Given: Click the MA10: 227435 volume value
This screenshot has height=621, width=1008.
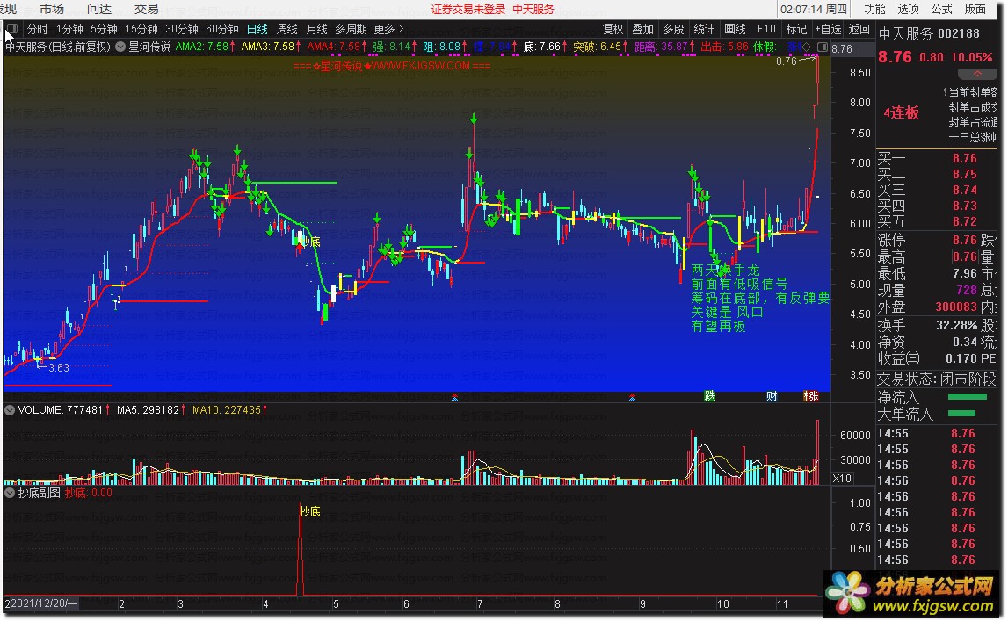Looking at the screenshot, I should [x=229, y=409].
